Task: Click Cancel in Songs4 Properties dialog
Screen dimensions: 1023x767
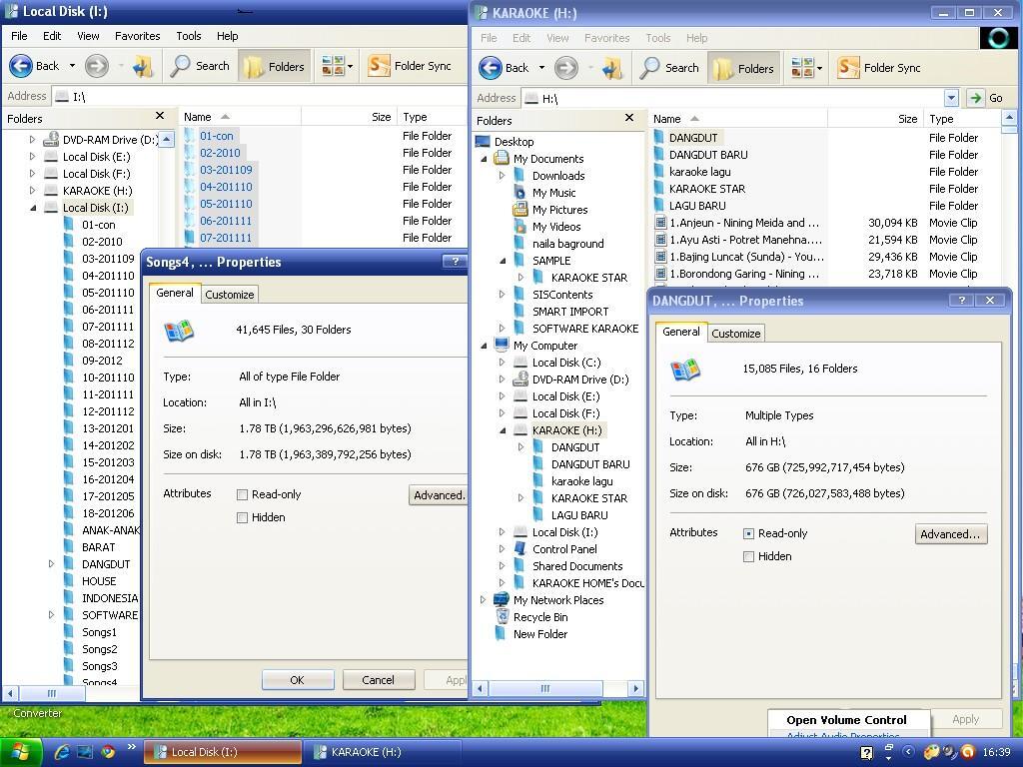Action: click(x=379, y=679)
